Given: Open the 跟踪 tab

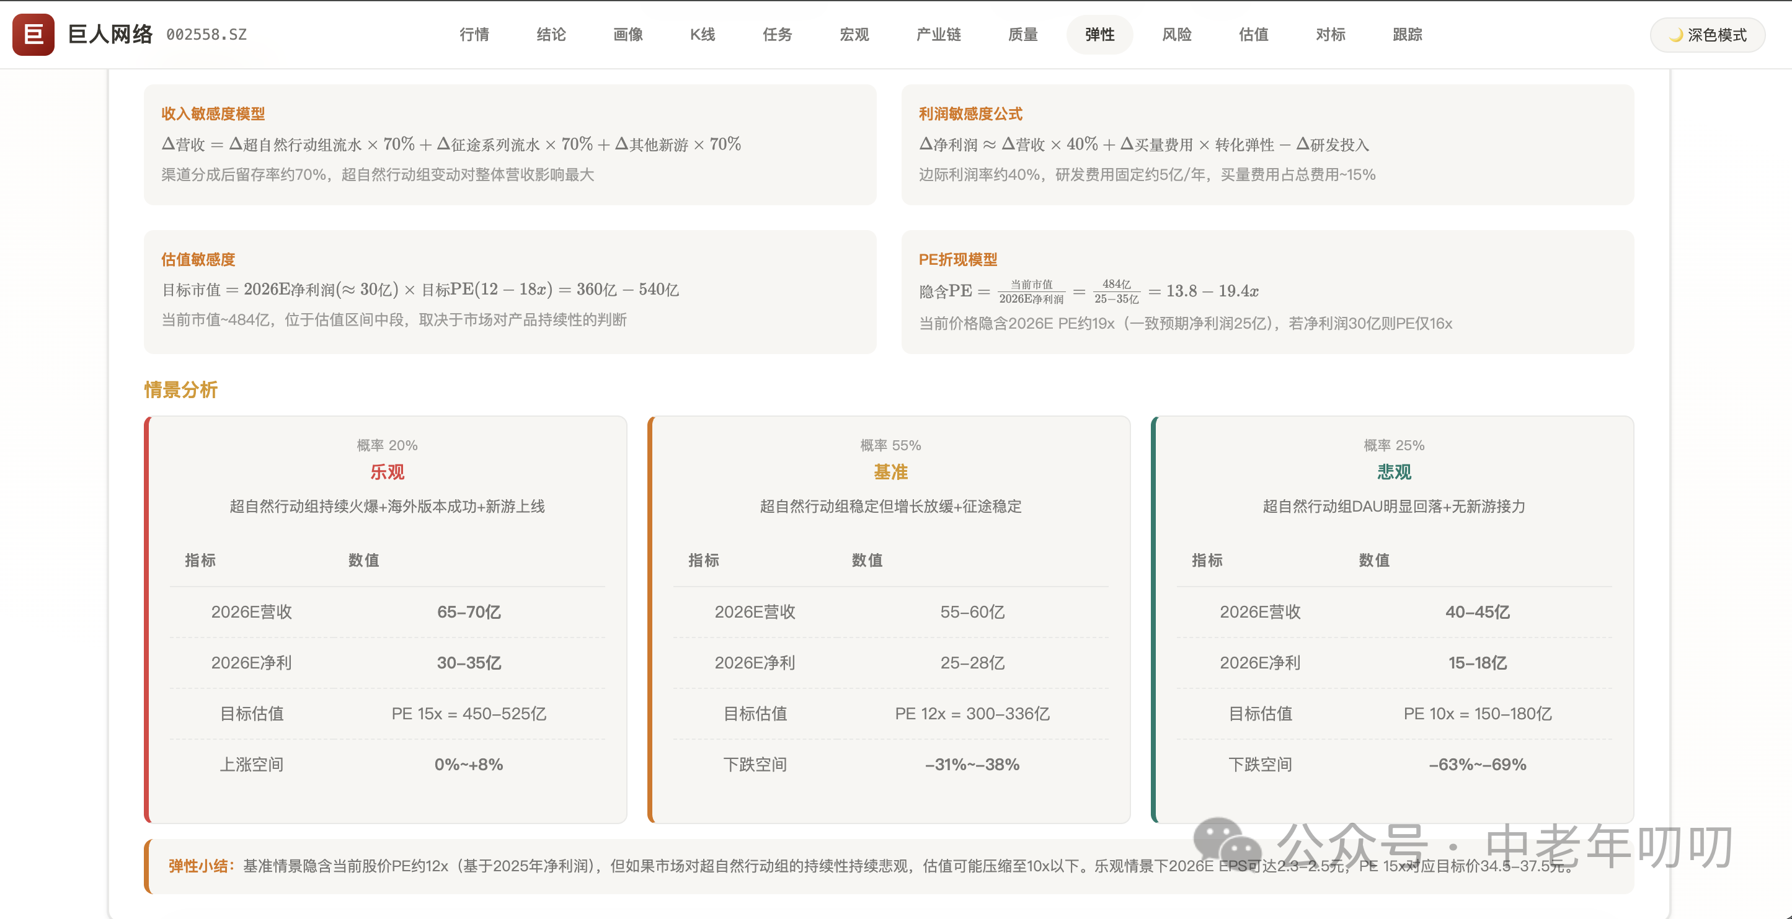Looking at the screenshot, I should (1408, 34).
